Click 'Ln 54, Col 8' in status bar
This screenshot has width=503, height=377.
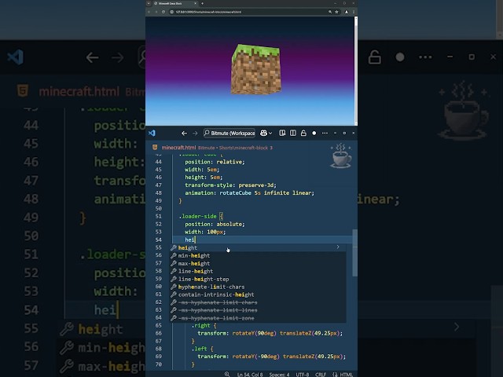click(250, 375)
